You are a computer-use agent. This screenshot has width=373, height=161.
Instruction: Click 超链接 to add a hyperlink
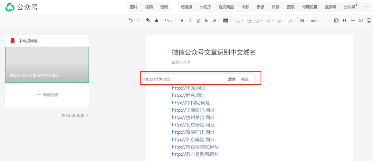[186, 7]
